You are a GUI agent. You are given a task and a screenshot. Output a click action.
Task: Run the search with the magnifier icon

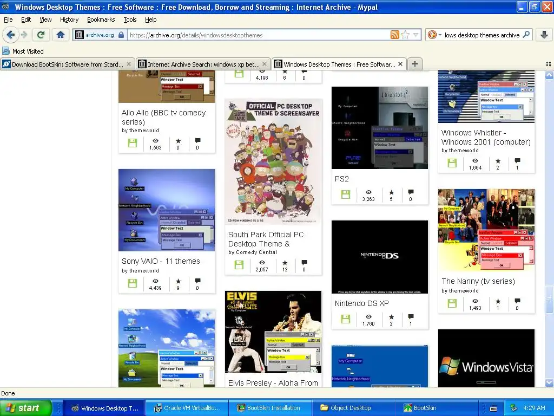(x=526, y=35)
